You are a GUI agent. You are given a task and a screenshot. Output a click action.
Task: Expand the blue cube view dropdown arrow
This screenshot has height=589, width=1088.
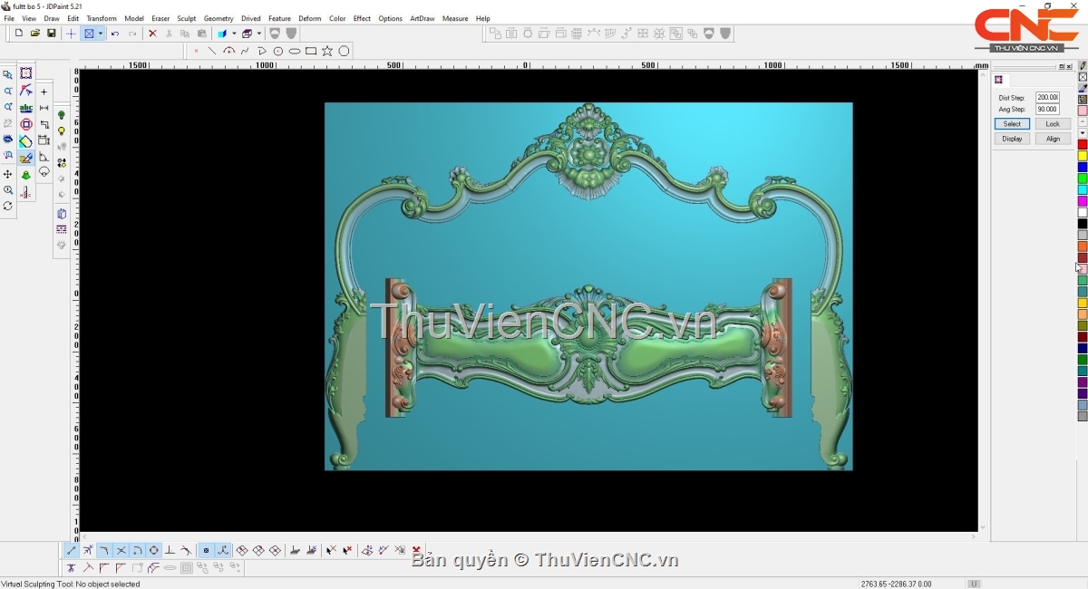click(x=234, y=34)
